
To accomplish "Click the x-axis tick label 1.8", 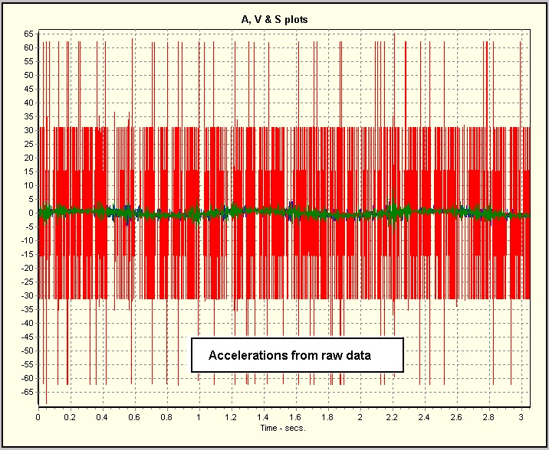I will point(327,417).
